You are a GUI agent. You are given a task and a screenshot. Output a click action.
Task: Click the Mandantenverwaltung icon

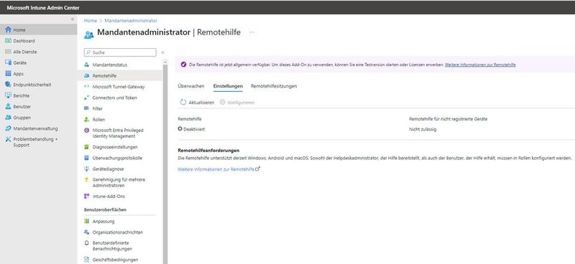[8, 128]
